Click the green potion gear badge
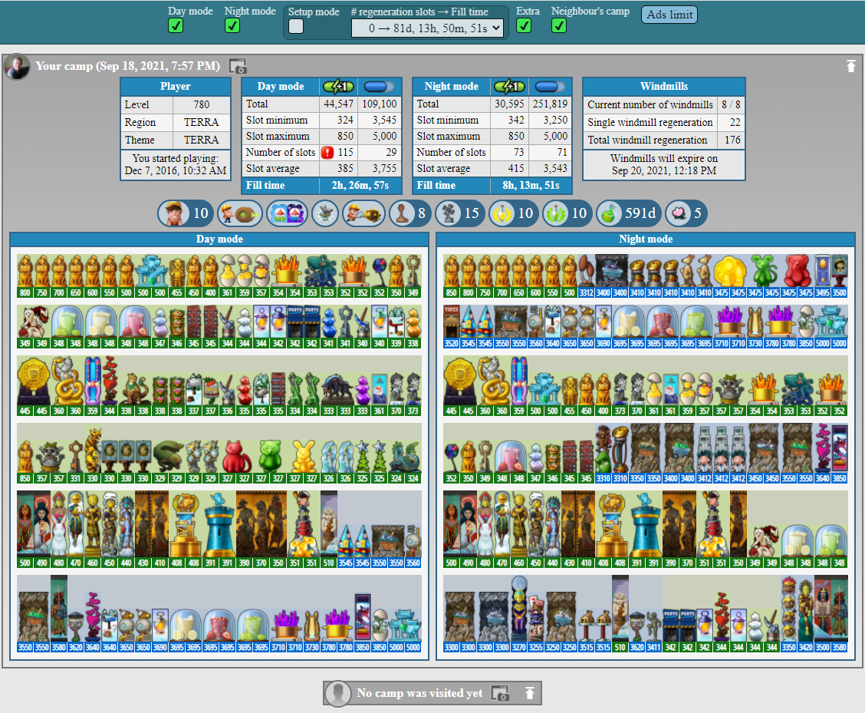This screenshot has width=865, height=713. 567,213
